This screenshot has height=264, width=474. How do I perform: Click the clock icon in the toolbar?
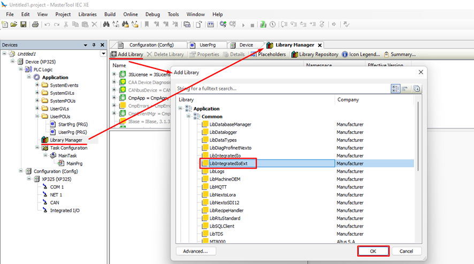click(x=273, y=25)
